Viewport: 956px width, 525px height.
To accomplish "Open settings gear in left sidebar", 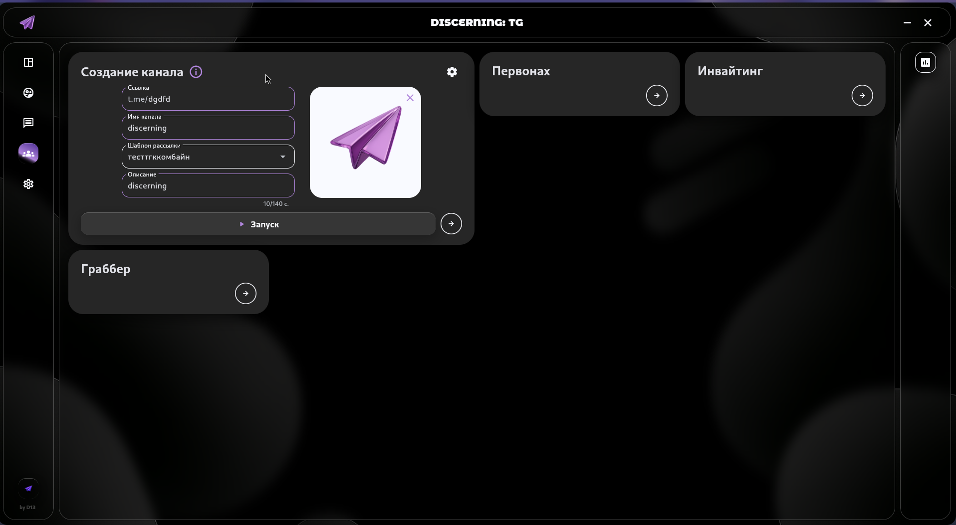I will point(28,184).
